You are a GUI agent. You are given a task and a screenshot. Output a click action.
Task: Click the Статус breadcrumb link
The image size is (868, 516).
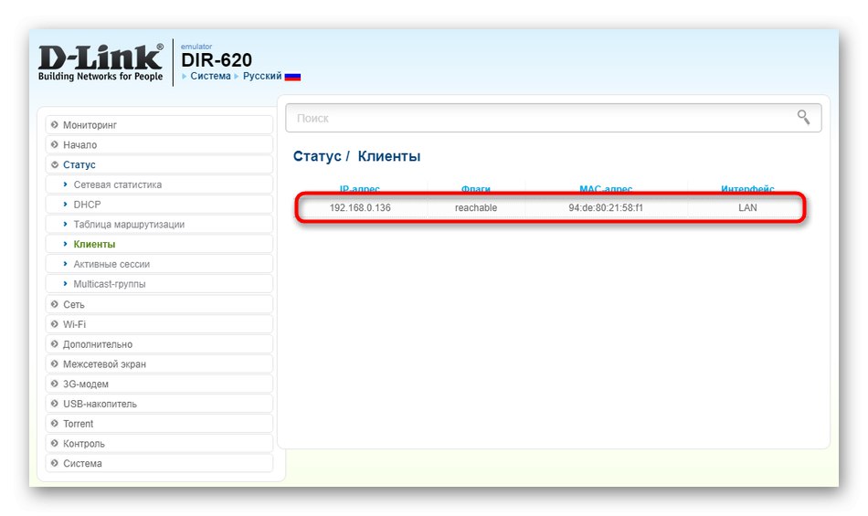[317, 156]
